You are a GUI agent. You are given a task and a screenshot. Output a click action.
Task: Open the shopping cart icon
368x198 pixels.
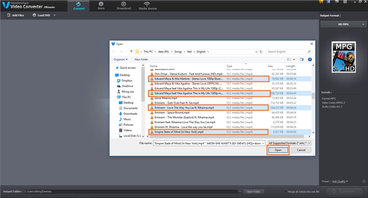[x=321, y=1]
